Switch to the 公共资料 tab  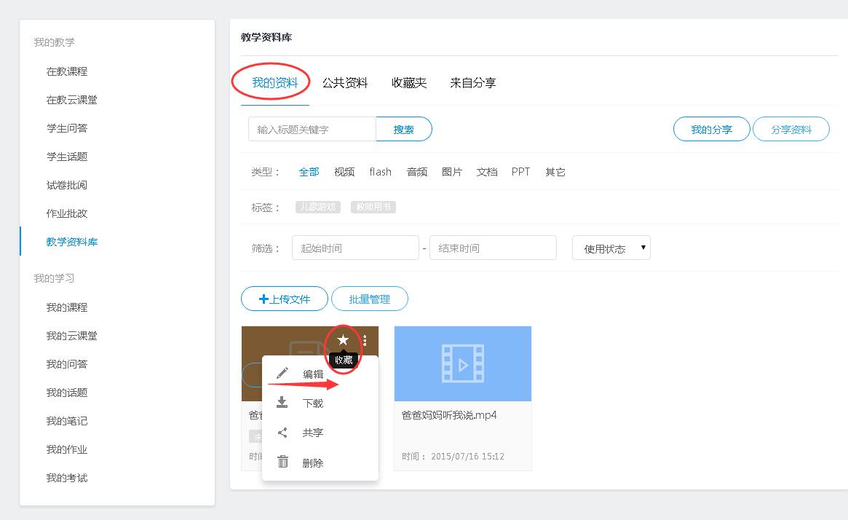tap(345, 83)
